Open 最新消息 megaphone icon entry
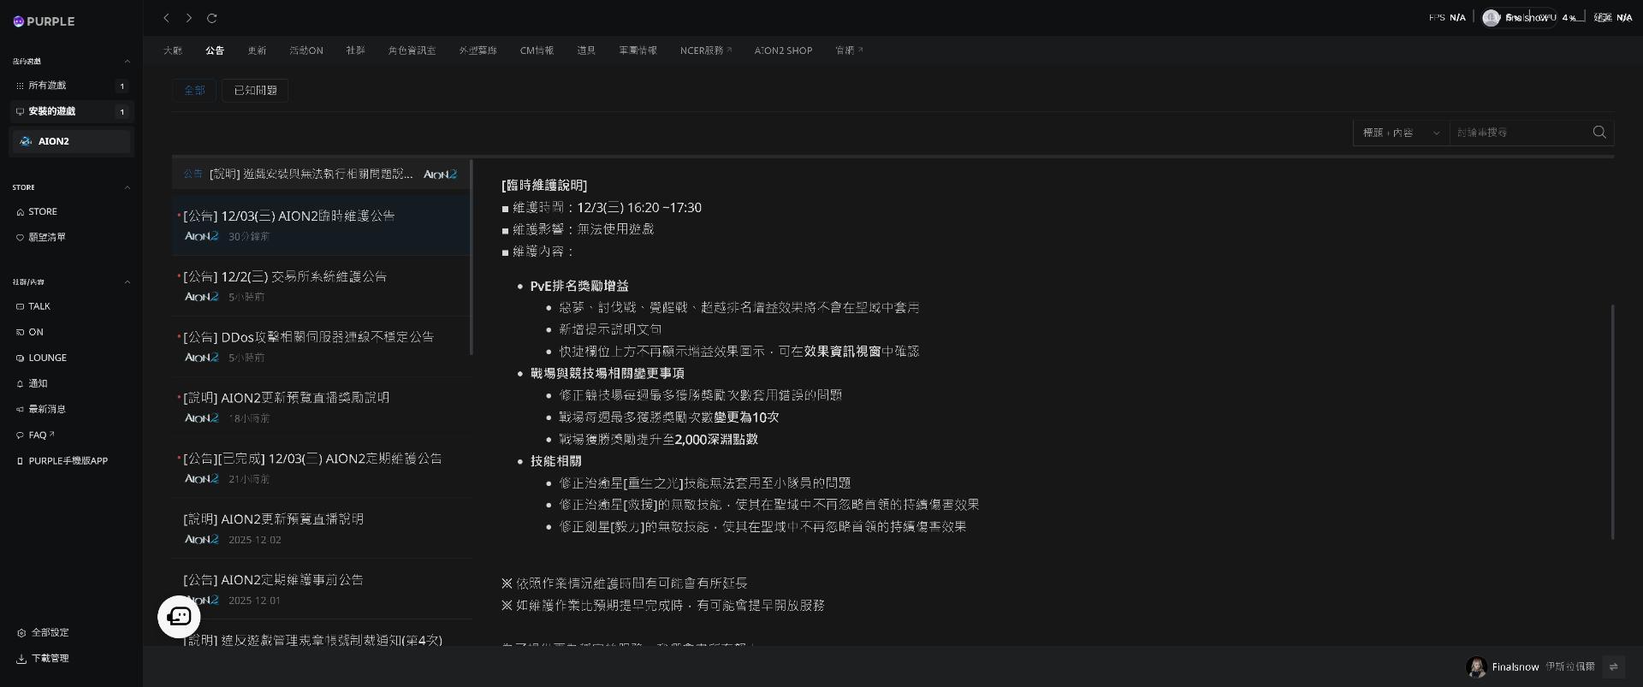 pyautogui.click(x=41, y=409)
